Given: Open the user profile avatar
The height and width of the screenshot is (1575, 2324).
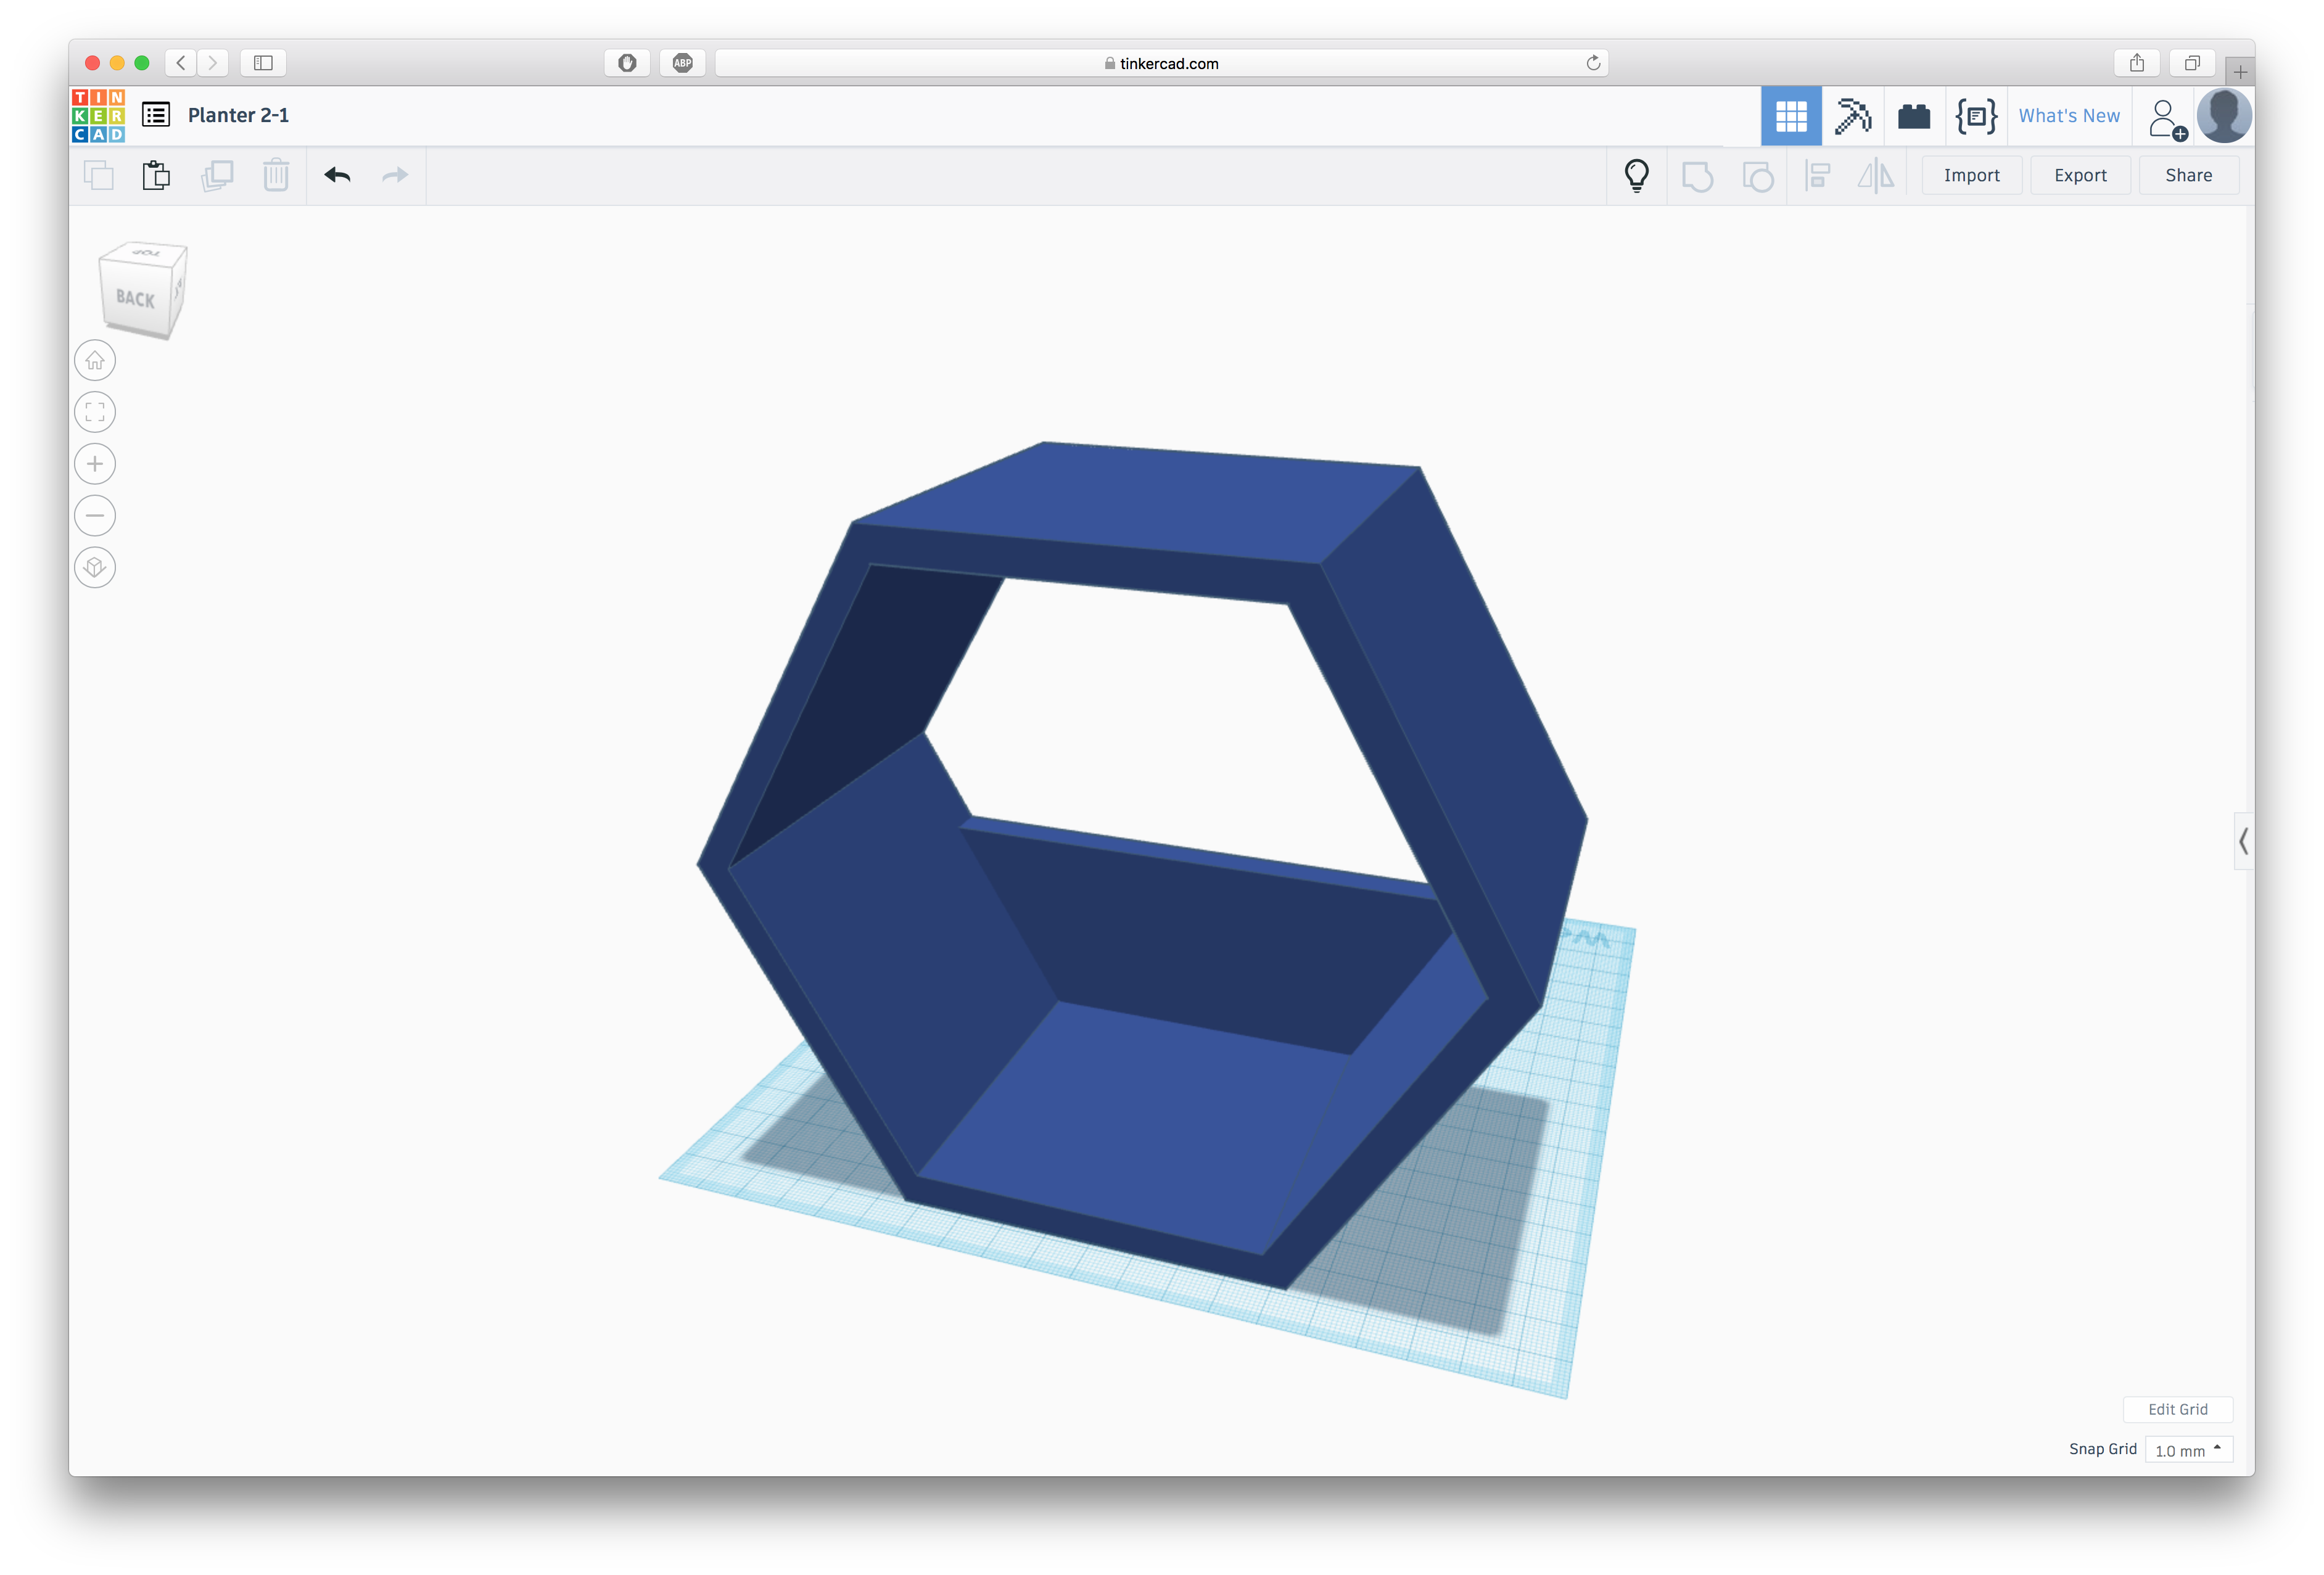Looking at the screenshot, I should point(2223,116).
